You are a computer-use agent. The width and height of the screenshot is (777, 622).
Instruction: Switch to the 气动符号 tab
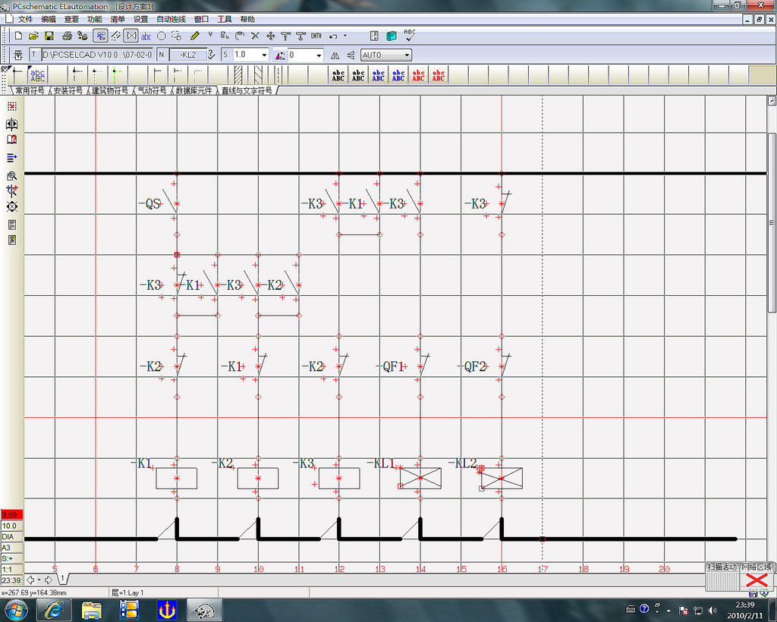click(152, 90)
